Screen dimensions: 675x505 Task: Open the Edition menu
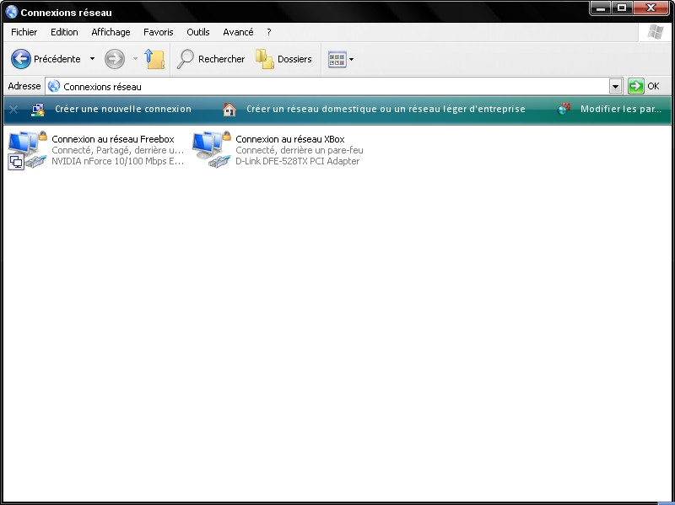[64, 32]
